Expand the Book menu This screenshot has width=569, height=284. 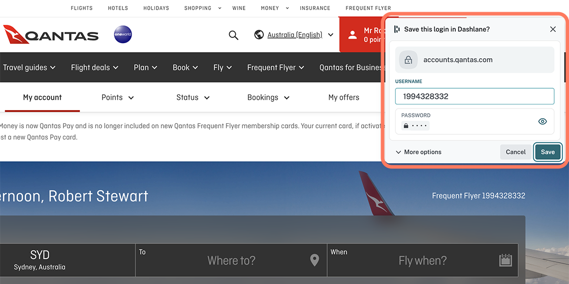[185, 67]
